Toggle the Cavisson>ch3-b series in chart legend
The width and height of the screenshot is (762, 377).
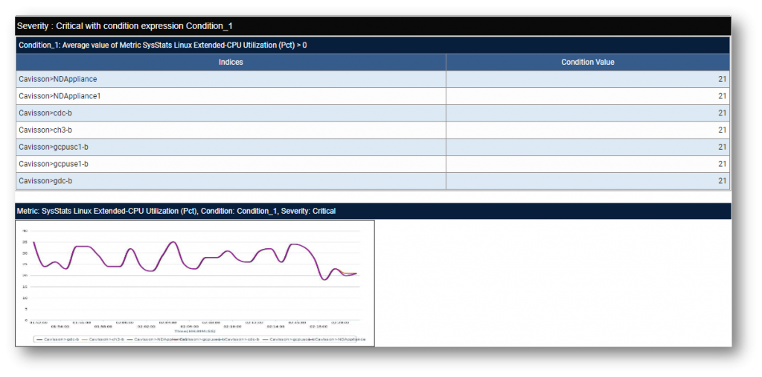tap(103, 339)
